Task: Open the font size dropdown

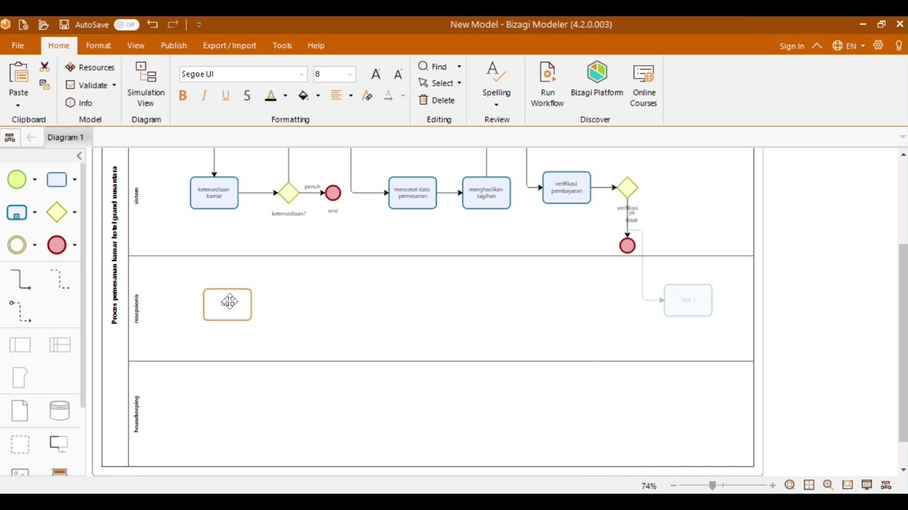Action: pyautogui.click(x=350, y=74)
